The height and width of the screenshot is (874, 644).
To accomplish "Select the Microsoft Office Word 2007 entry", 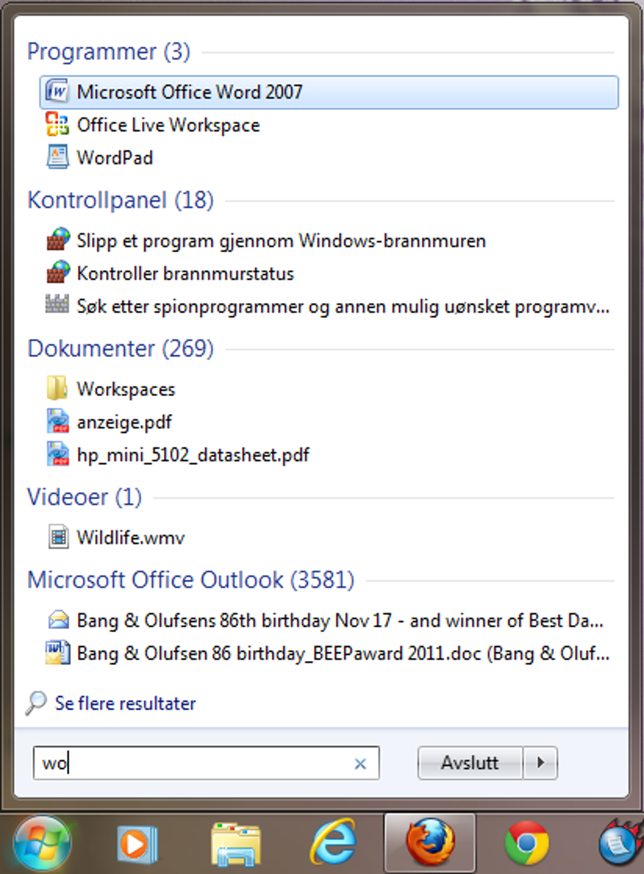I will pyautogui.click(x=329, y=92).
